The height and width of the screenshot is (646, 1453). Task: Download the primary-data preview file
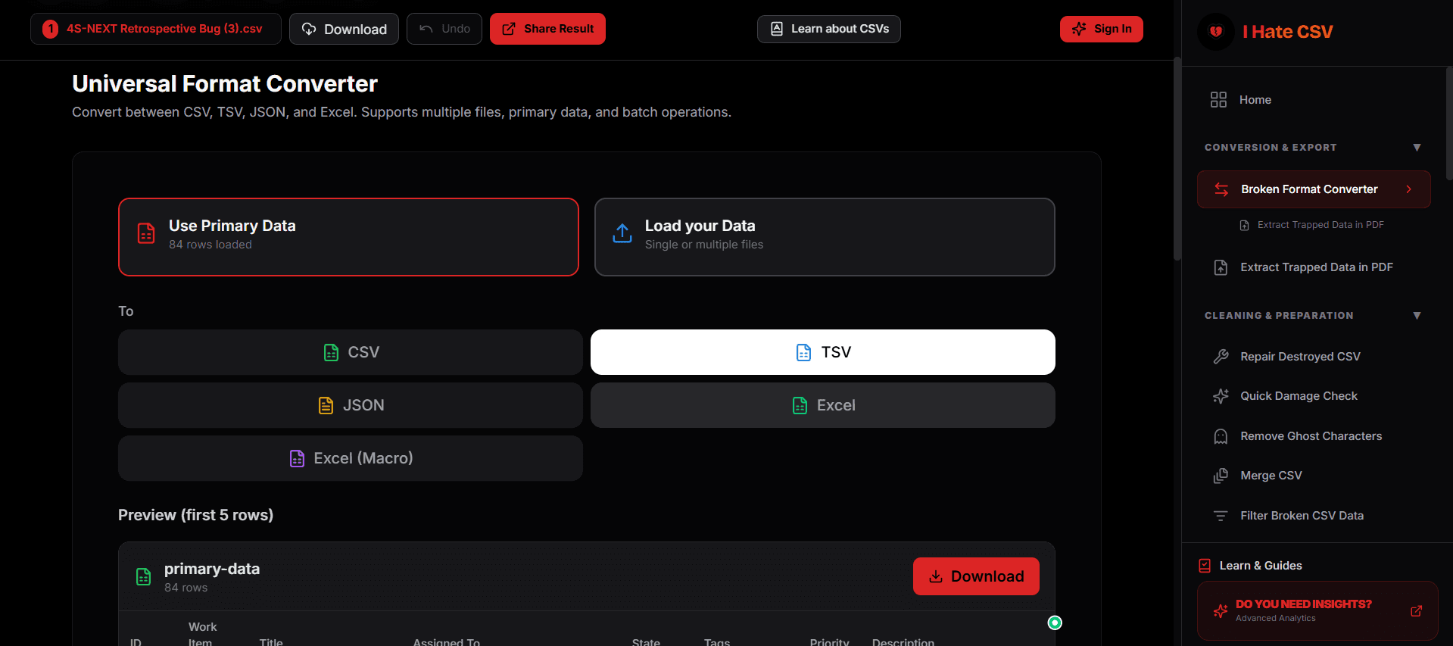976,576
